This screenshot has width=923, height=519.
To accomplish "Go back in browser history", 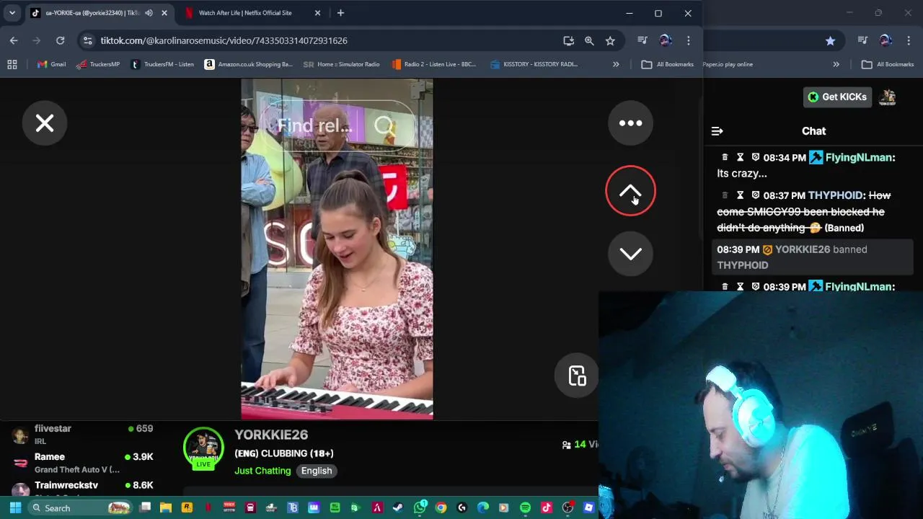I will 14,40.
